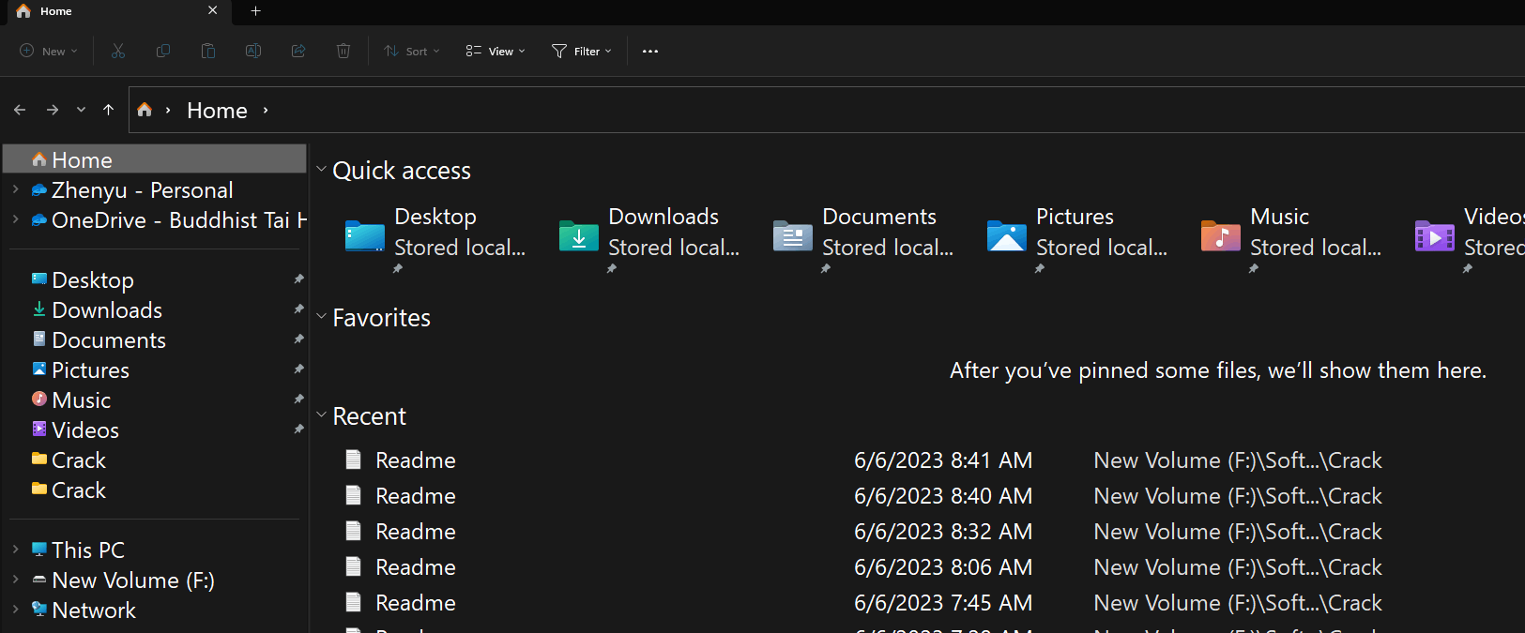This screenshot has width=1525, height=633.
Task: Click the Cut scissors icon in toolbar
Action: [118, 51]
